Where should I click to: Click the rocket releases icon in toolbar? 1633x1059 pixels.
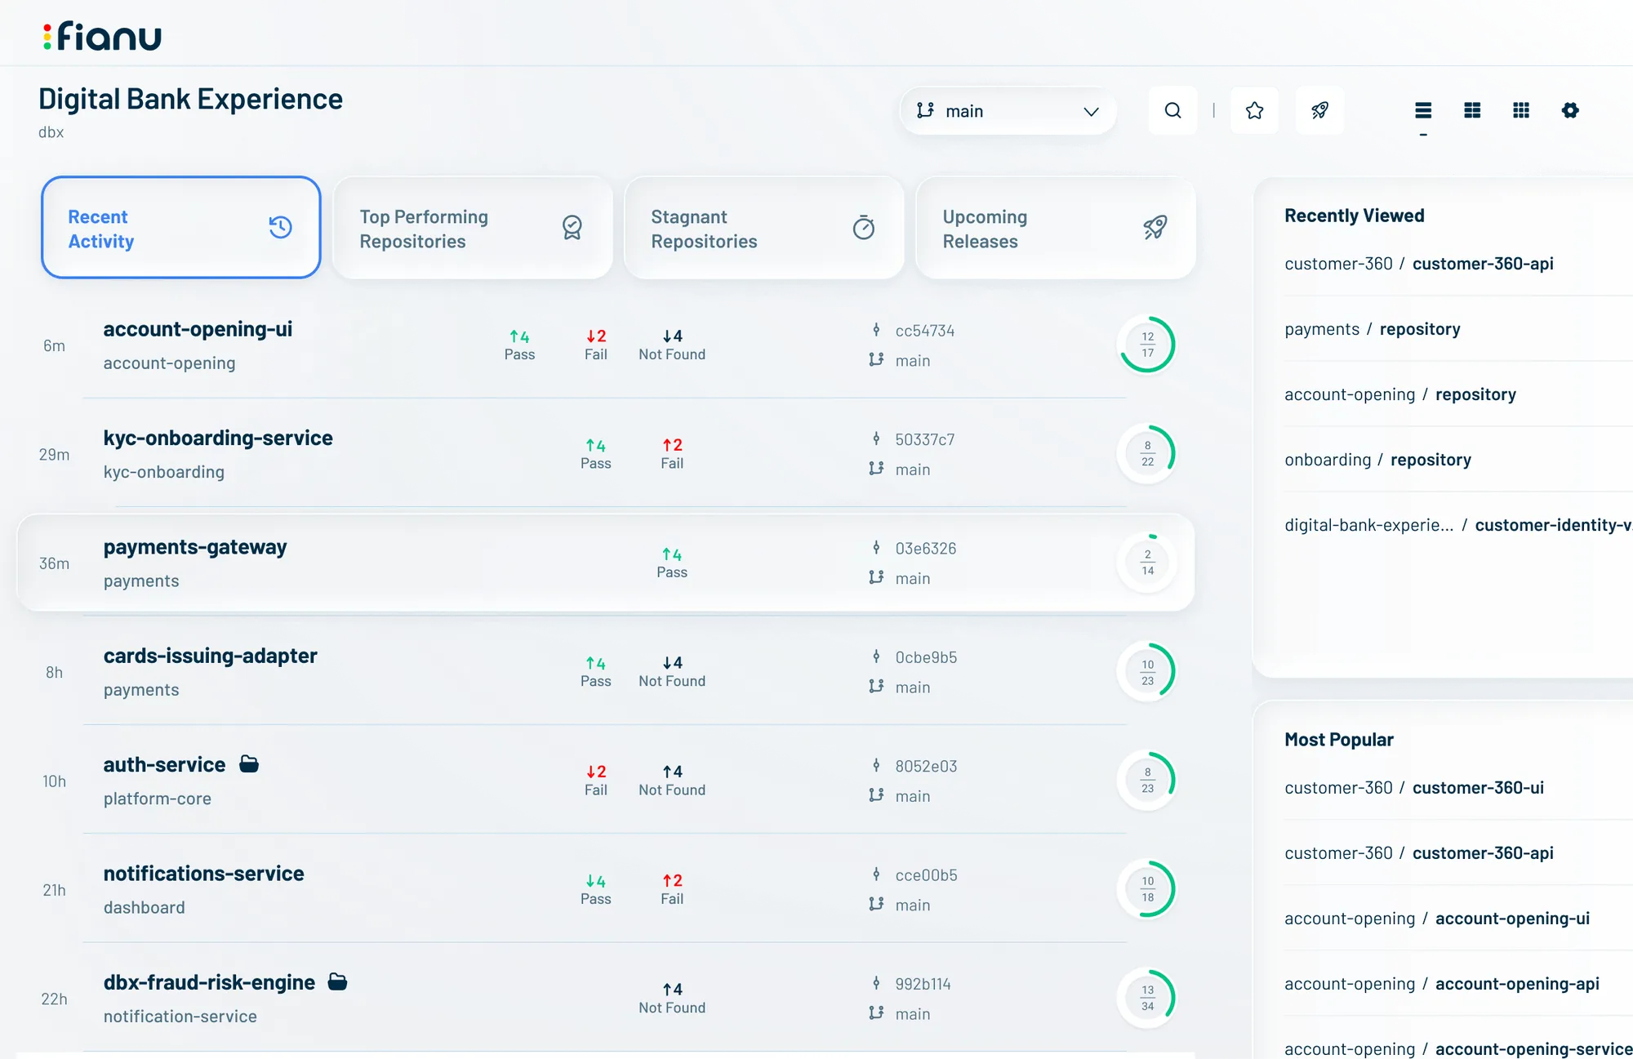[1319, 110]
